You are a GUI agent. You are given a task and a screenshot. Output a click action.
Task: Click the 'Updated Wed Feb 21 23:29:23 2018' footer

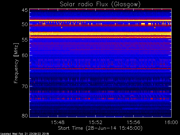pyautogui.click(x=24, y=134)
